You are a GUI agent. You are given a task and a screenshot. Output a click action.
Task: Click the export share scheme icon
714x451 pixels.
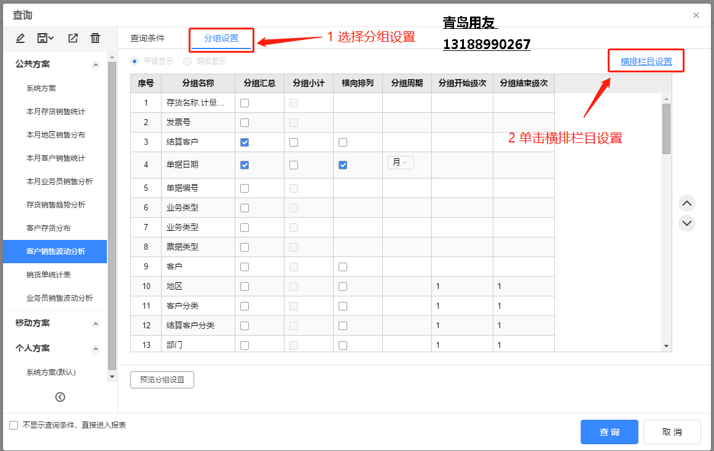pyautogui.click(x=73, y=39)
